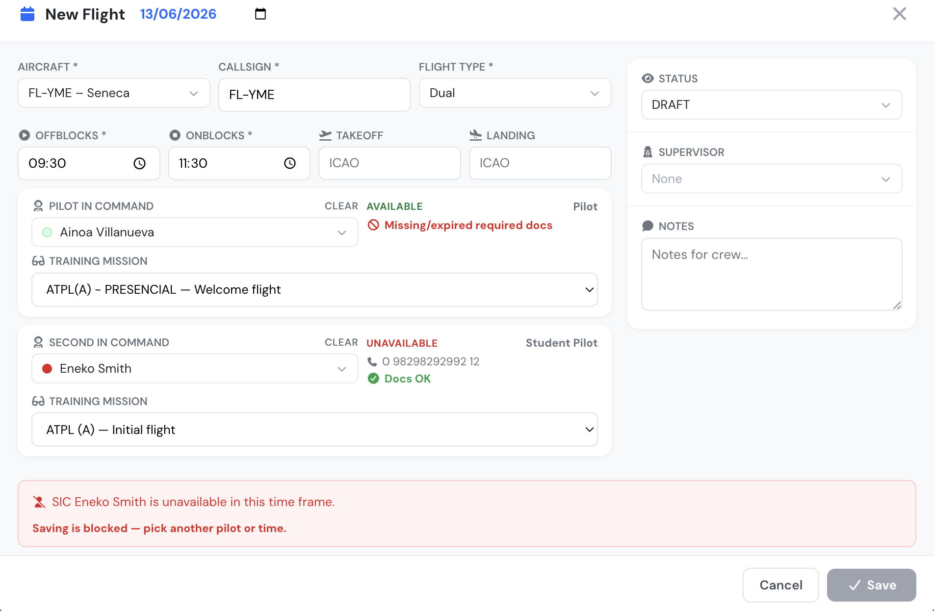Click the blue calendar icon beside New Flight
934x611 pixels.
(x=27, y=14)
